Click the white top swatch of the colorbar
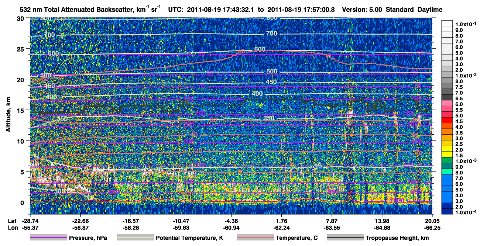 447,24
